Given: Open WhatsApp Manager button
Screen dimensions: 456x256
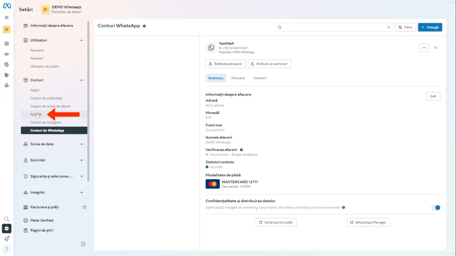Looking at the screenshot, I should pos(368,222).
